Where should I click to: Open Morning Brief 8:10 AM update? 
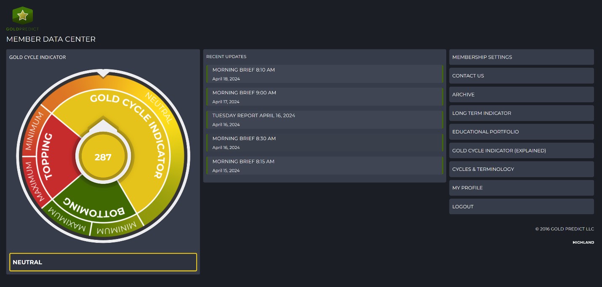pos(324,74)
